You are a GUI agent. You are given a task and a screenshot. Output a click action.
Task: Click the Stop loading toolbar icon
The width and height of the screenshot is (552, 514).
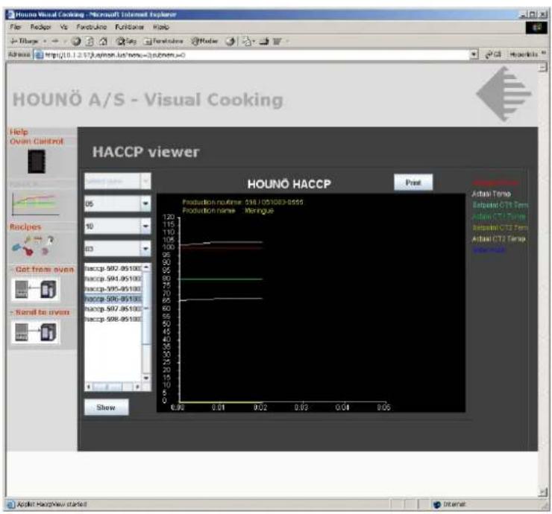[75, 42]
